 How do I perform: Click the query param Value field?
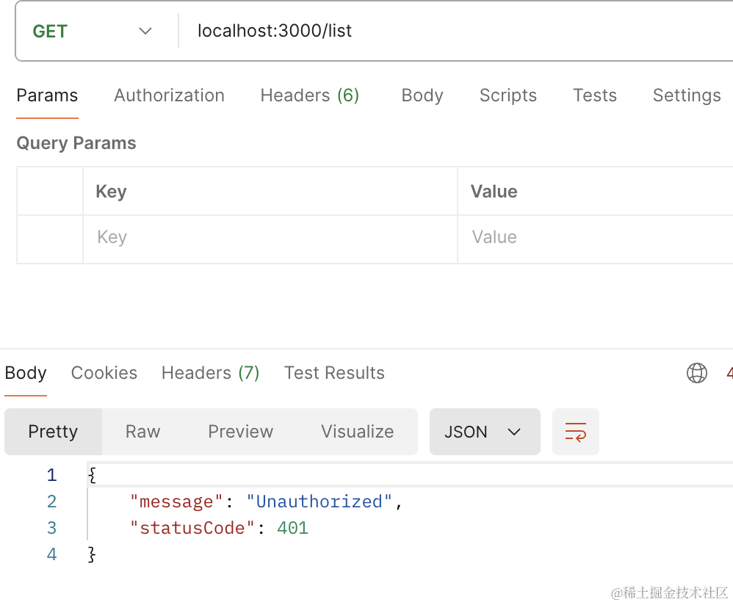tap(593, 237)
